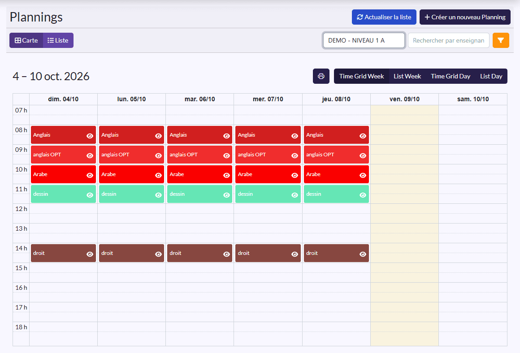The image size is (520, 353).
Task: Click the sam. 10/10 column header
Action: [x=473, y=99]
